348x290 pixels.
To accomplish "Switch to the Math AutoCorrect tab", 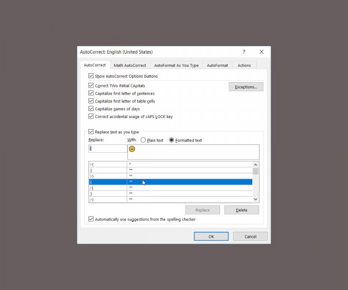I will 130,65.
